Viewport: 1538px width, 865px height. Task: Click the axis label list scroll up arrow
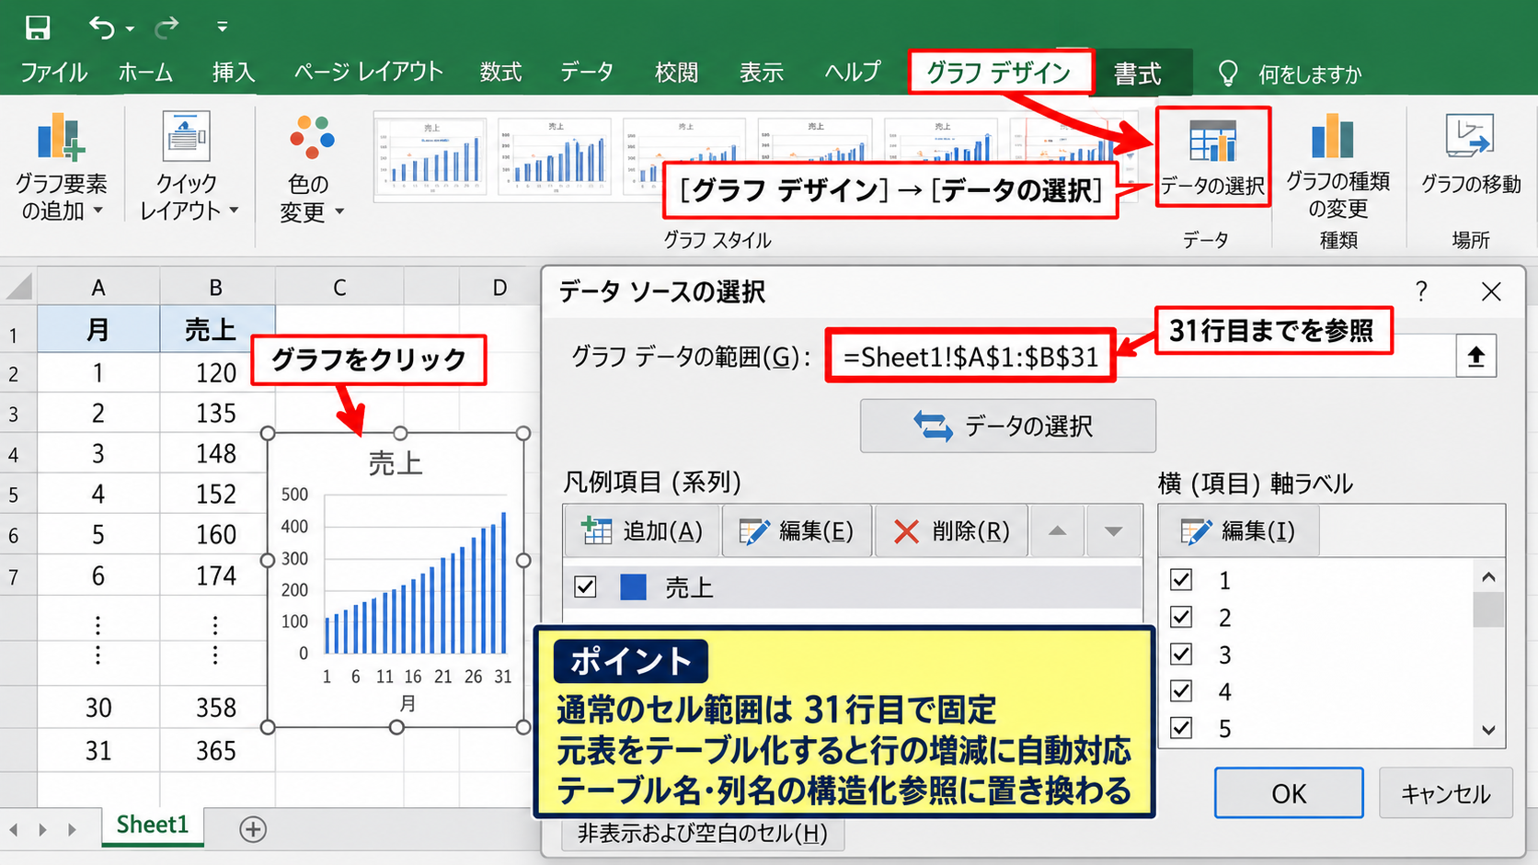1488,577
